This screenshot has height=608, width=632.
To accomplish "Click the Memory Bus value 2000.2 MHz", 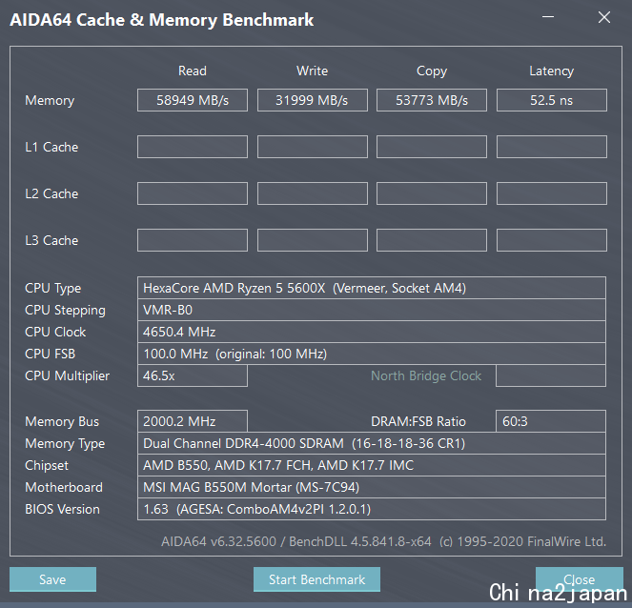I will point(193,421).
